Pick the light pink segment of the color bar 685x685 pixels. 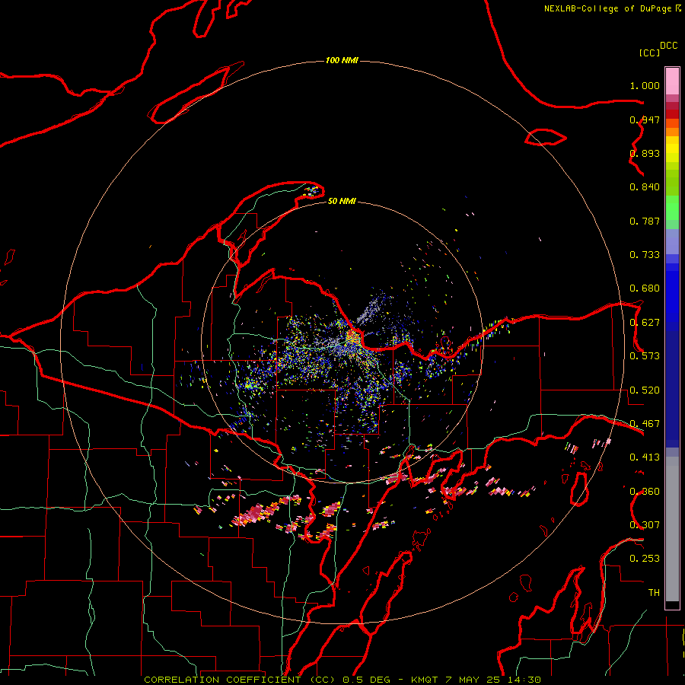coord(672,81)
